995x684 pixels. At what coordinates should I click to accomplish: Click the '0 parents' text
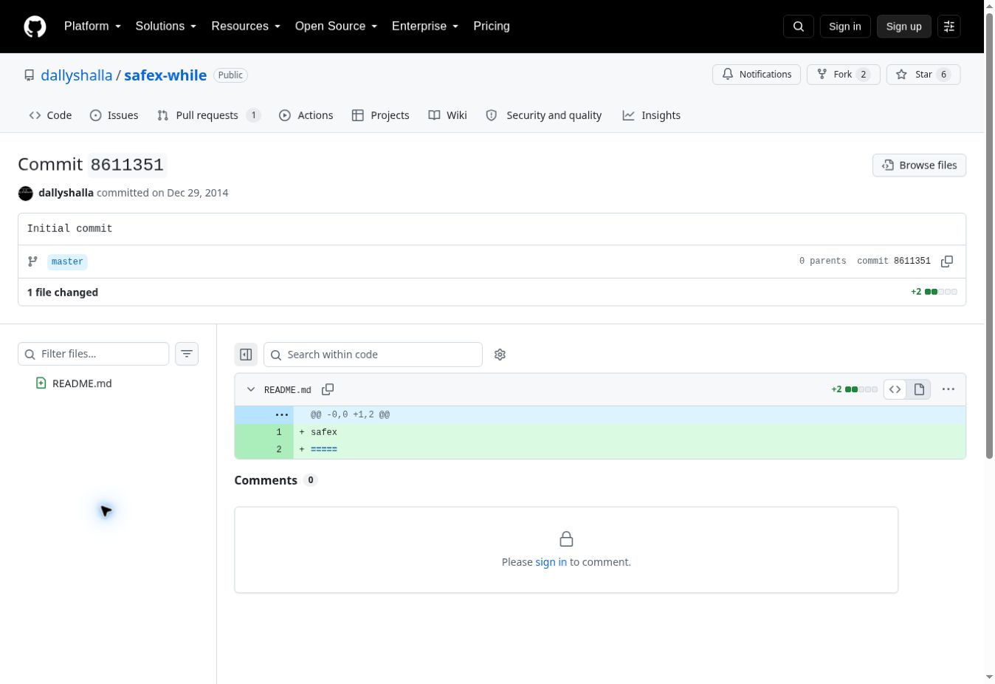pyautogui.click(x=822, y=261)
